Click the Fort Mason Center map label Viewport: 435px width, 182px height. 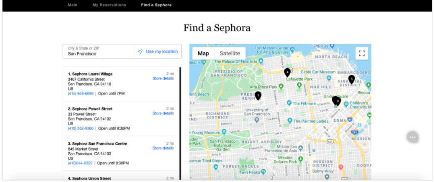pos(271,50)
